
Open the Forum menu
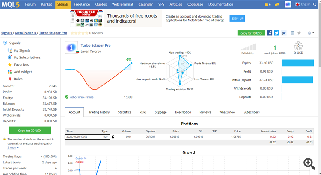(x=30, y=4)
